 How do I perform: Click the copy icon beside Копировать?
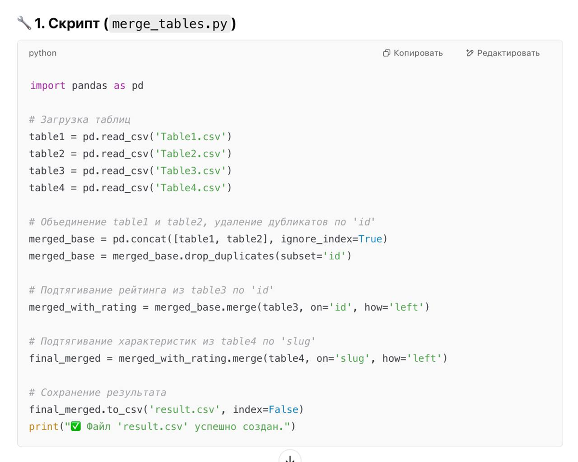click(386, 53)
